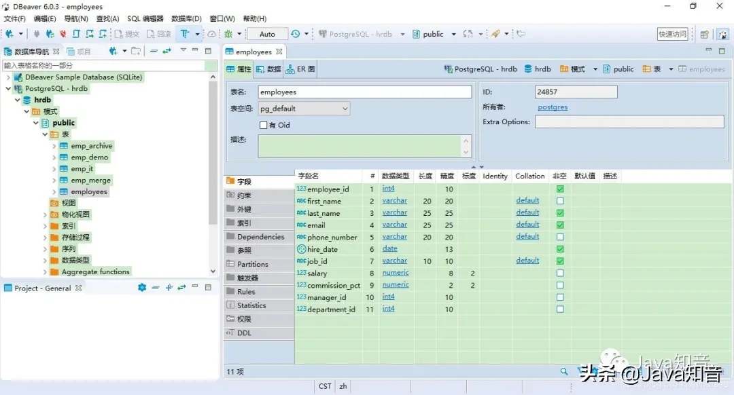
Task: Open the 导航(N) menu
Action: pos(76,19)
